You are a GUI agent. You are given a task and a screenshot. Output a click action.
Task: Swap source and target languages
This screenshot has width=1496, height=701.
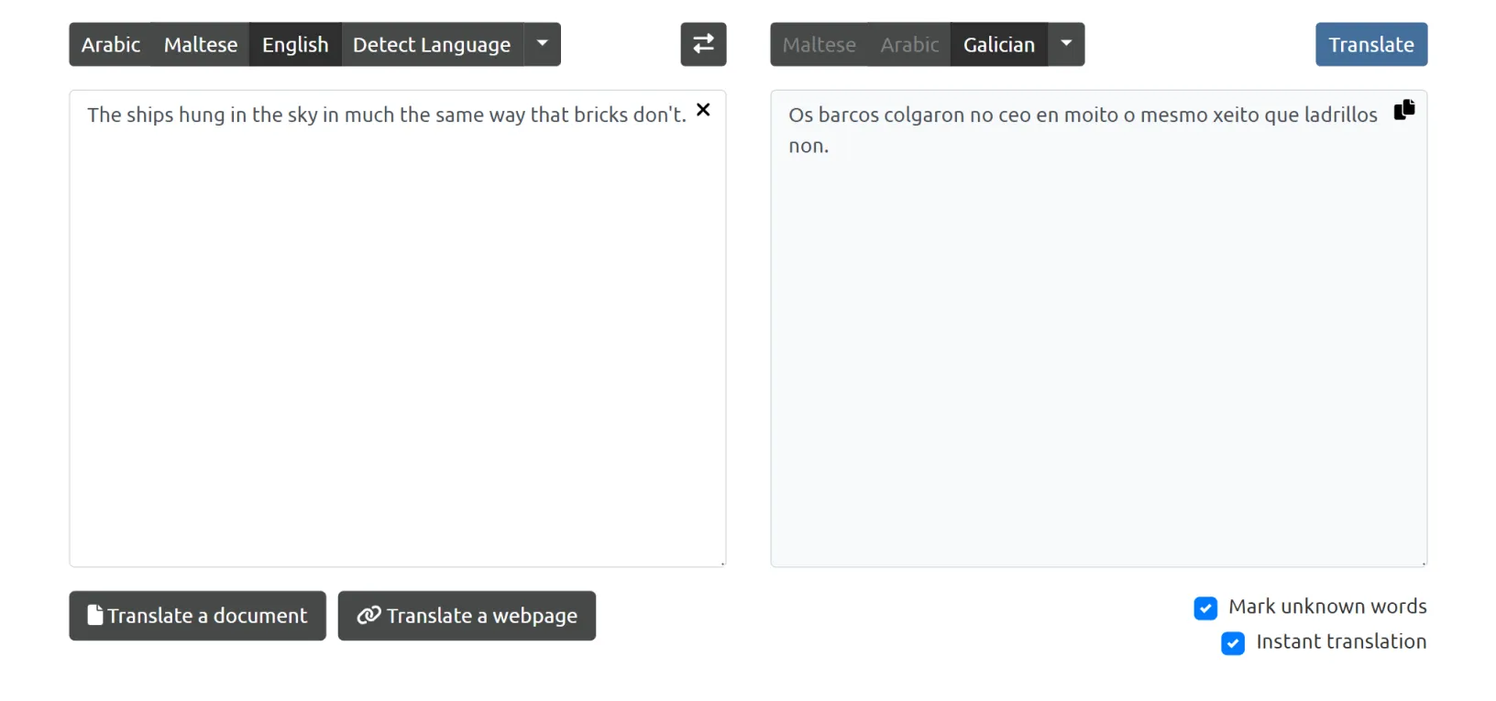point(703,44)
